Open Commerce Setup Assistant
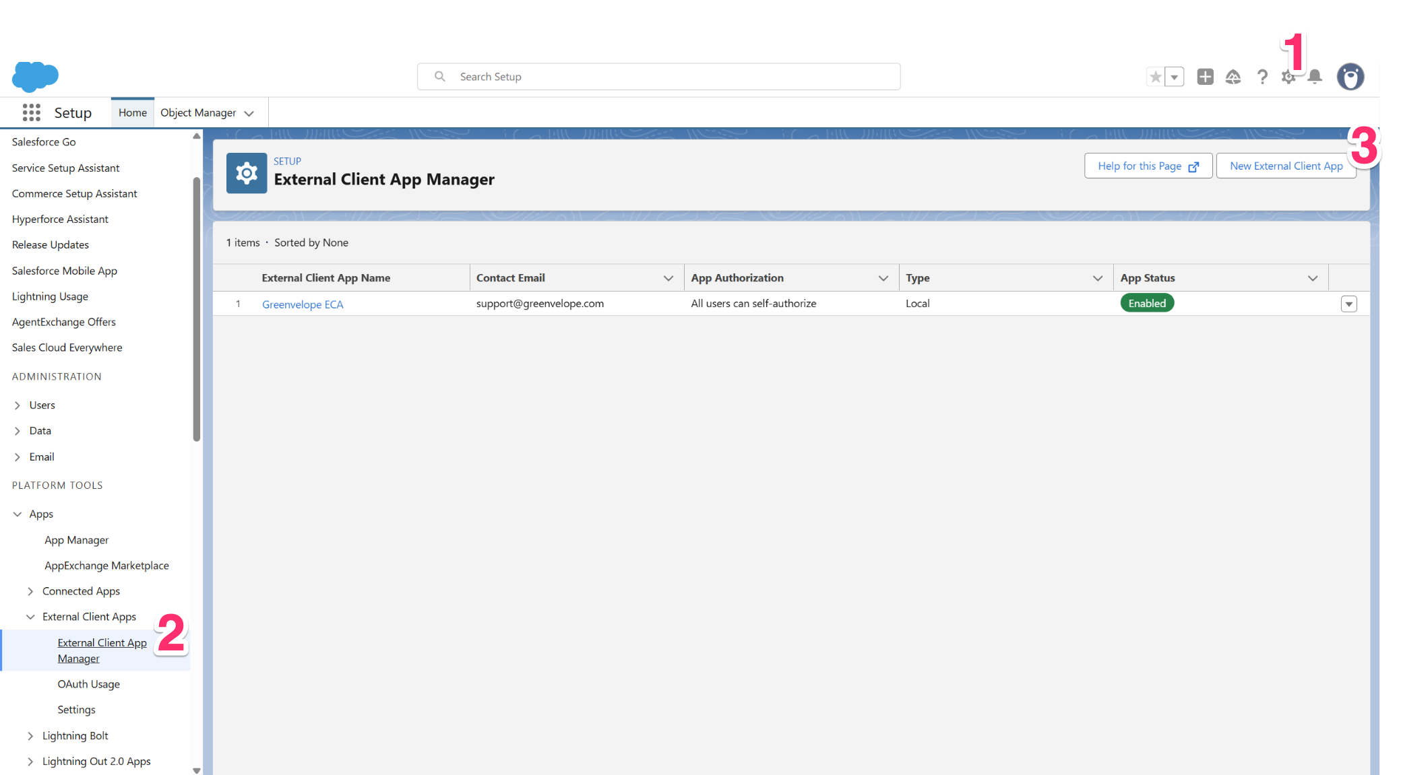 [x=74, y=193]
